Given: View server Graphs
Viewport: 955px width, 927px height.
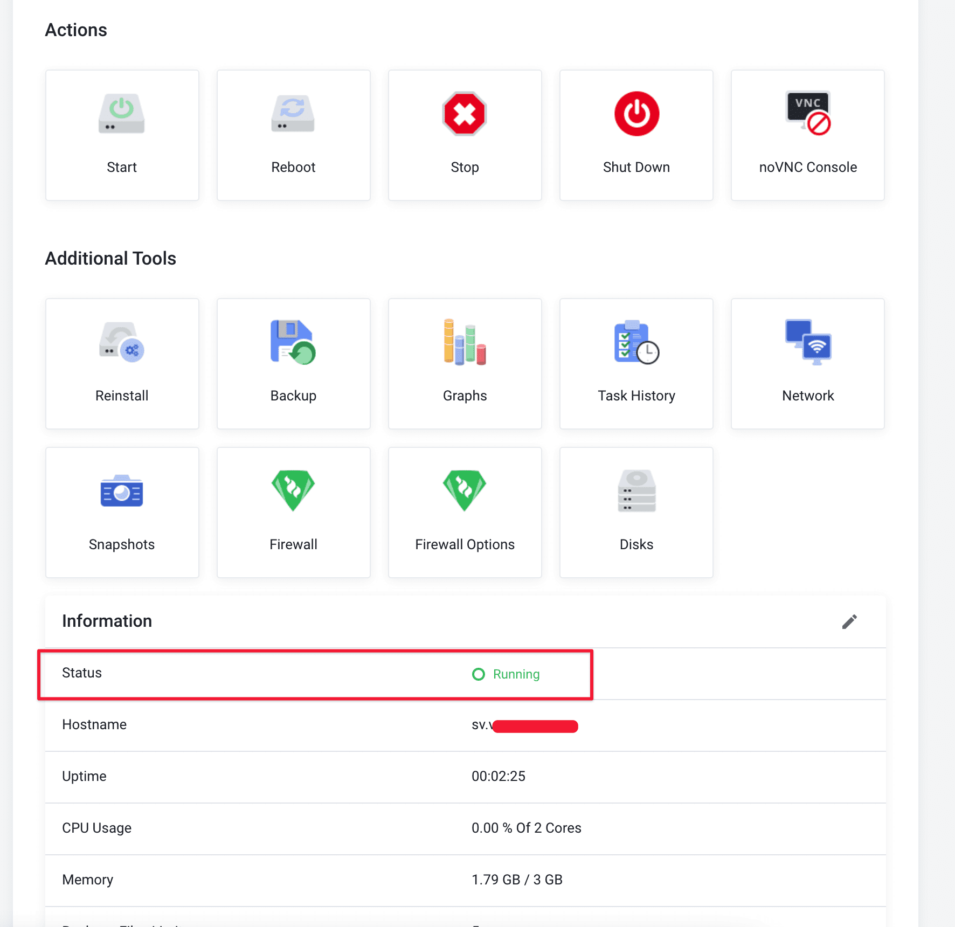Looking at the screenshot, I should tap(465, 364).
